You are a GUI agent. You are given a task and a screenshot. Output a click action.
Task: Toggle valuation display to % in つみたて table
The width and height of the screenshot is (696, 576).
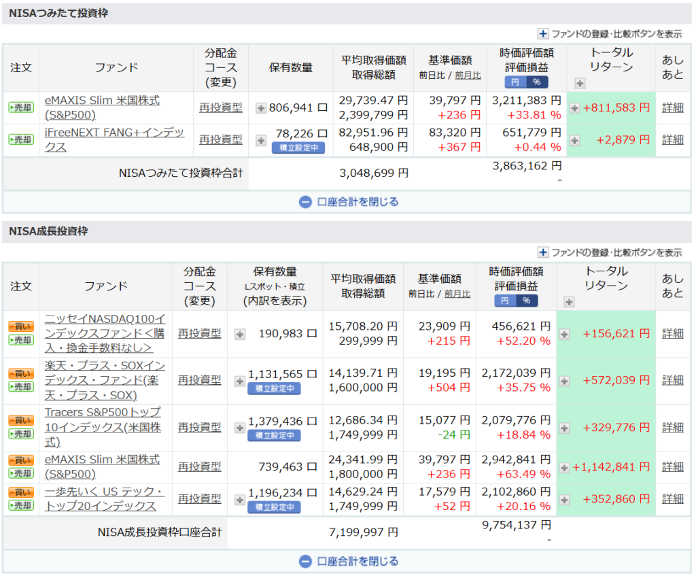pos(537,82)
